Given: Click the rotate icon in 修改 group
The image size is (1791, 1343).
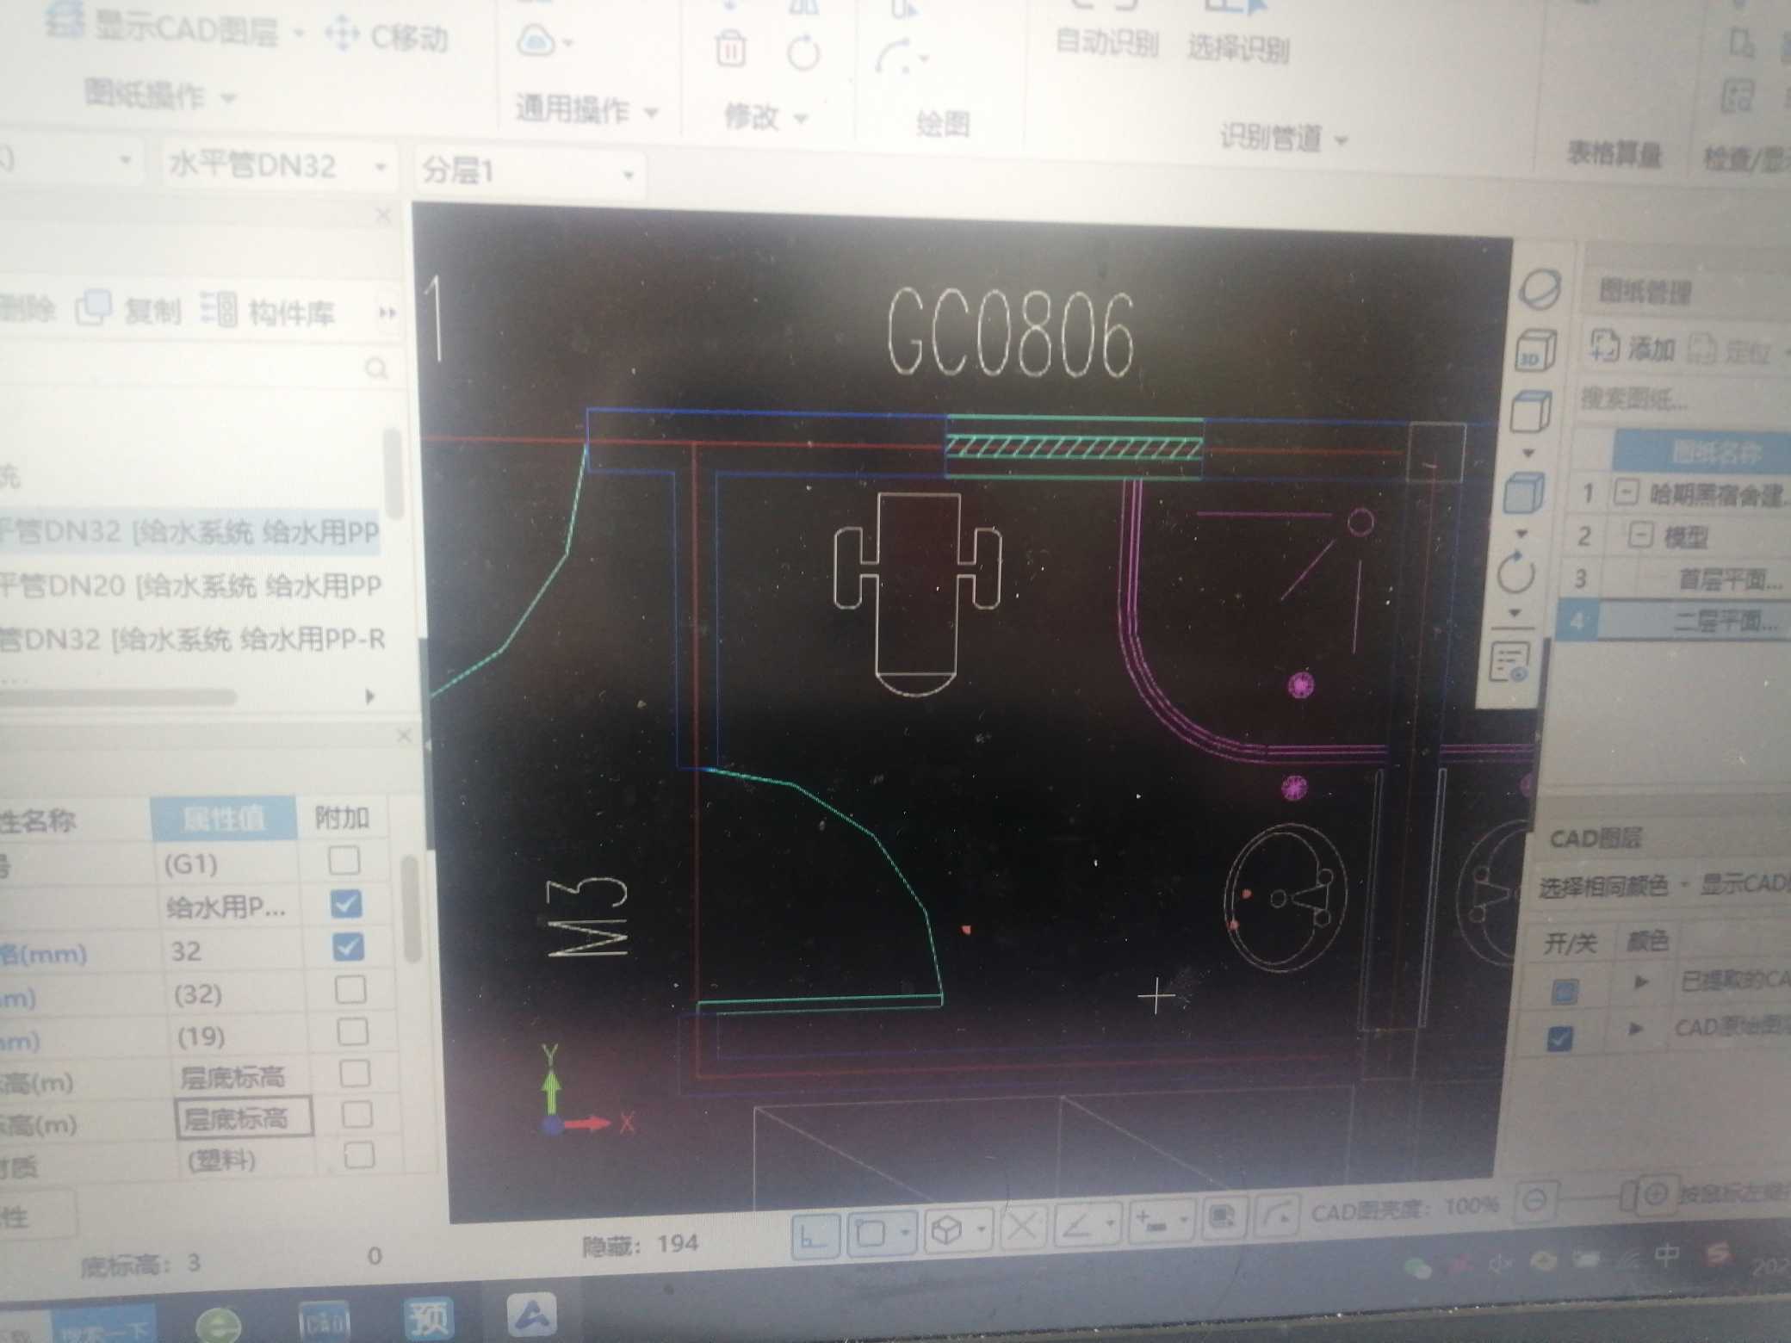Looking at the screenshot, I should pos(803,53).
